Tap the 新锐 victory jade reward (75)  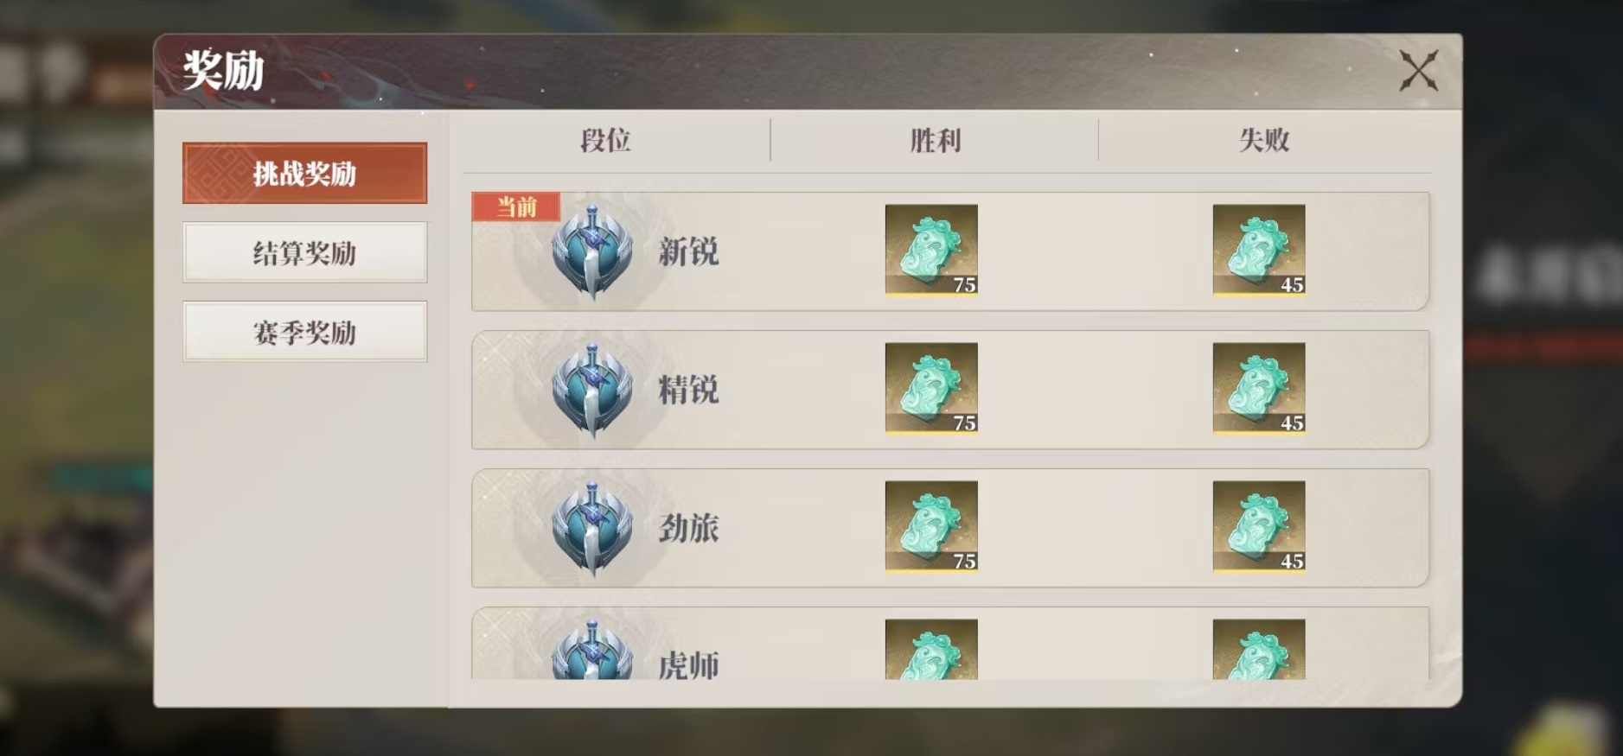coord(931,251)
